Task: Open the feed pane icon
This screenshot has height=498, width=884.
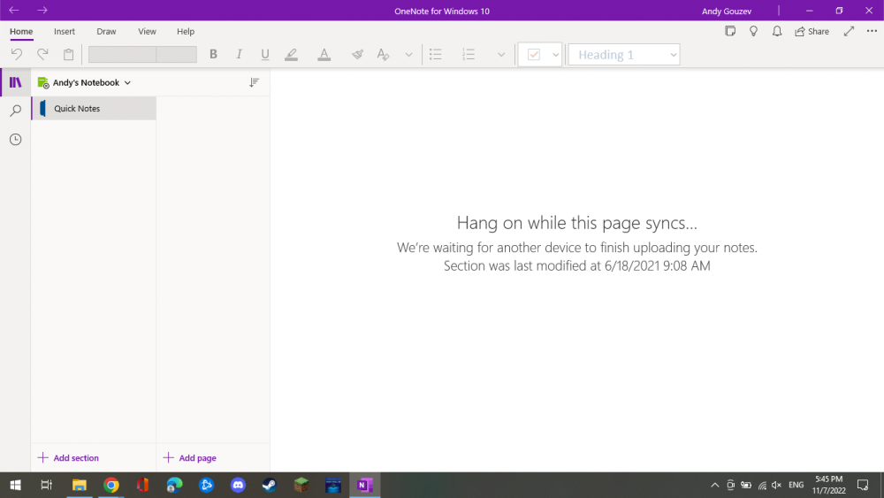Action: [x=730, y=31]
